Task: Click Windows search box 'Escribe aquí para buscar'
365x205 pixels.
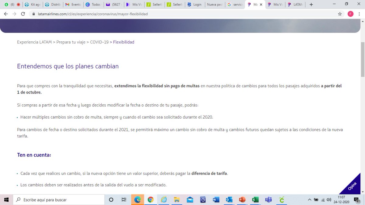Action: pos(59,200)
